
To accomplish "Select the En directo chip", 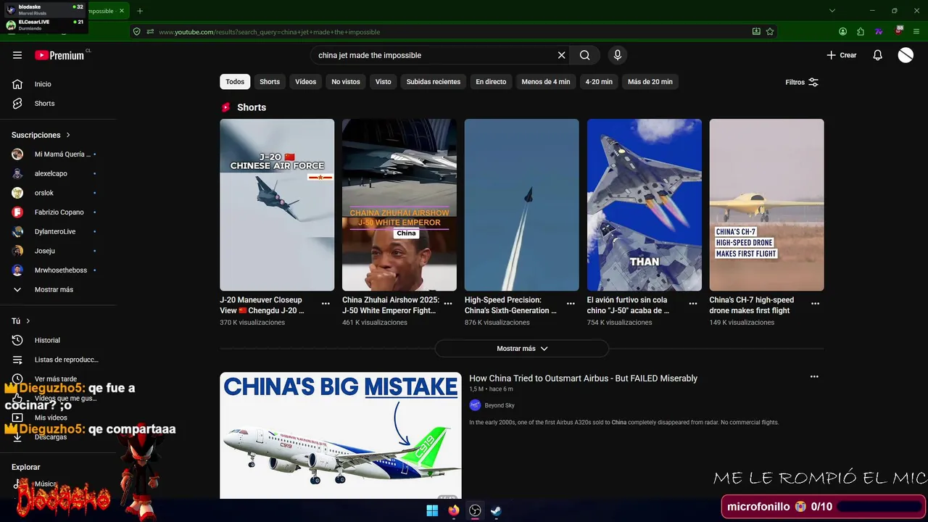I will point(491,82).
